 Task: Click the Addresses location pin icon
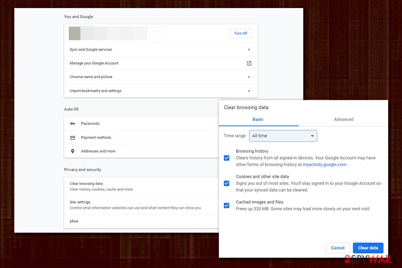click(72, 151)
